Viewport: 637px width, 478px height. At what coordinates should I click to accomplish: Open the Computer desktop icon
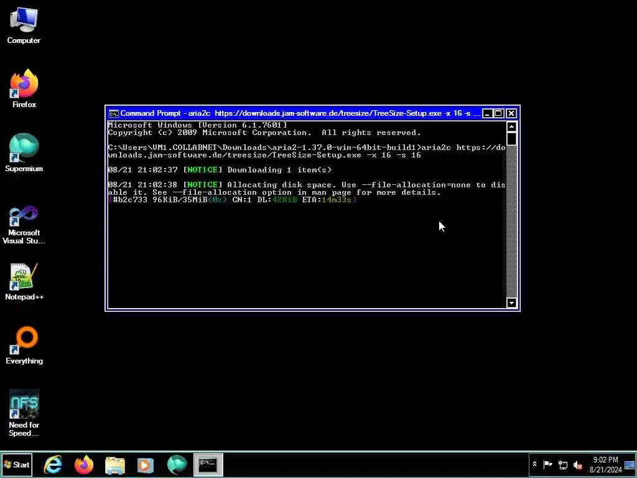(24, 25)
